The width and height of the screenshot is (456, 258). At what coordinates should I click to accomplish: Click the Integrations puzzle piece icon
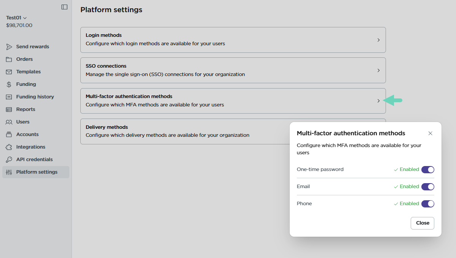click(9, 147)
